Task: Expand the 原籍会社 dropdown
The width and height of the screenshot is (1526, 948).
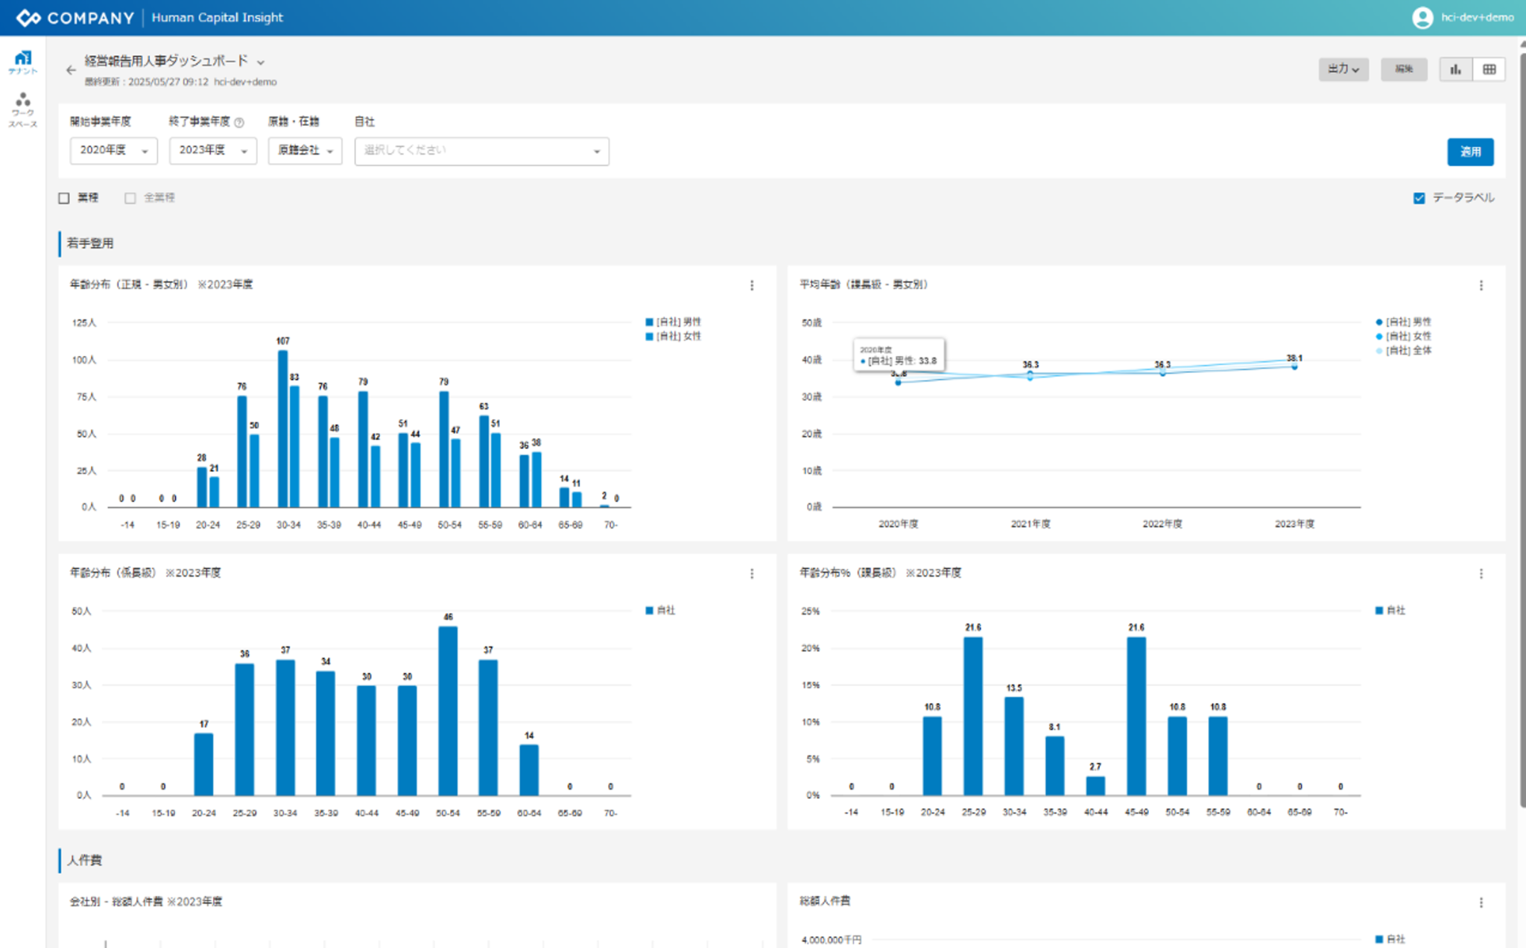Action: point(305,150)
